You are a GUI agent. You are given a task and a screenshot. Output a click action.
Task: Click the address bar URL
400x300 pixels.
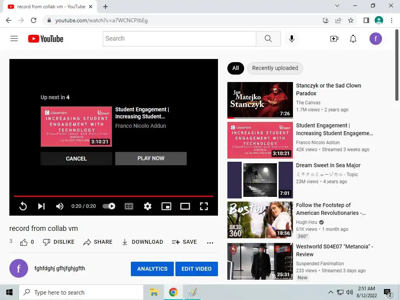pos(101,20)
